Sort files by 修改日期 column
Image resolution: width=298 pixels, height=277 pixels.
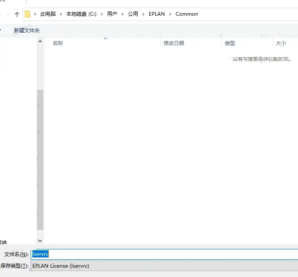pos(174,43)
